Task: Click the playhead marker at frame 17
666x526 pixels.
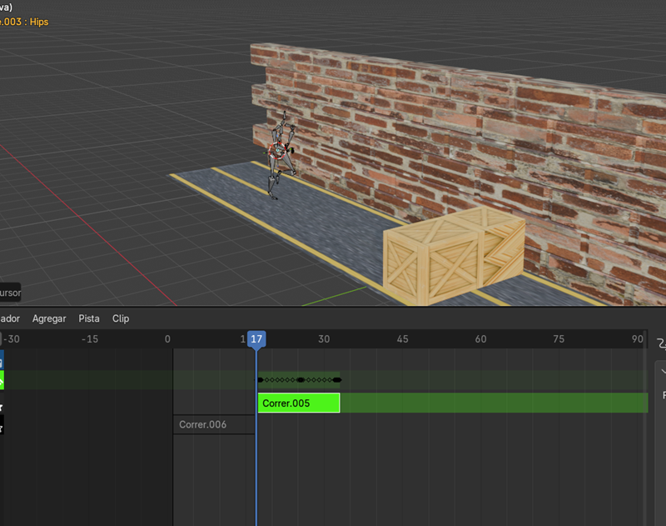Action: tap(256, 338)
